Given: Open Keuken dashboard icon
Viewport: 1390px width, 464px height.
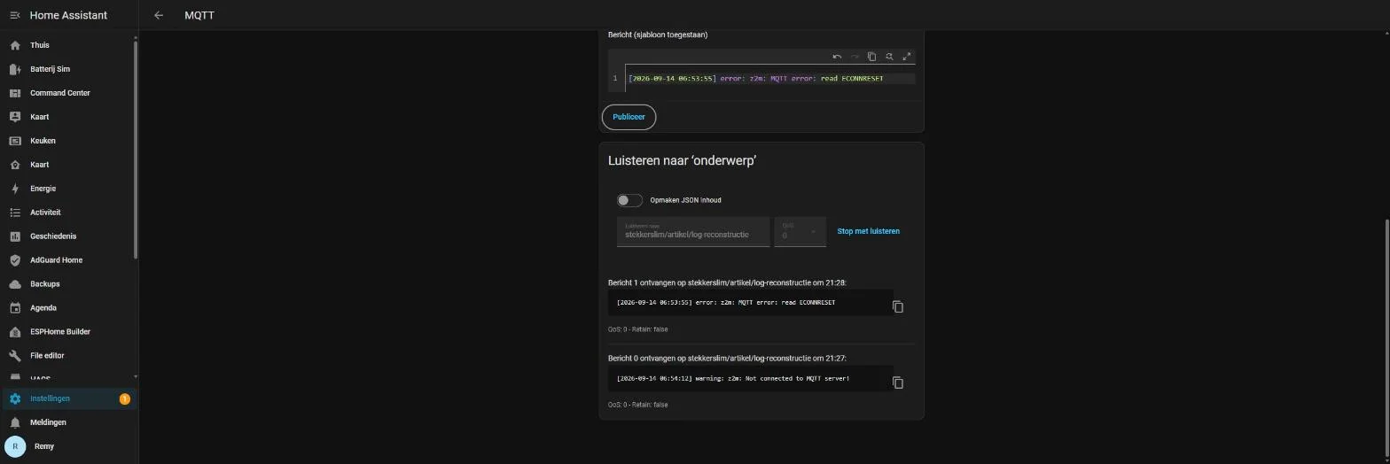Looking at the screenshot, I should pyautogui.click(x=14, y=141).
